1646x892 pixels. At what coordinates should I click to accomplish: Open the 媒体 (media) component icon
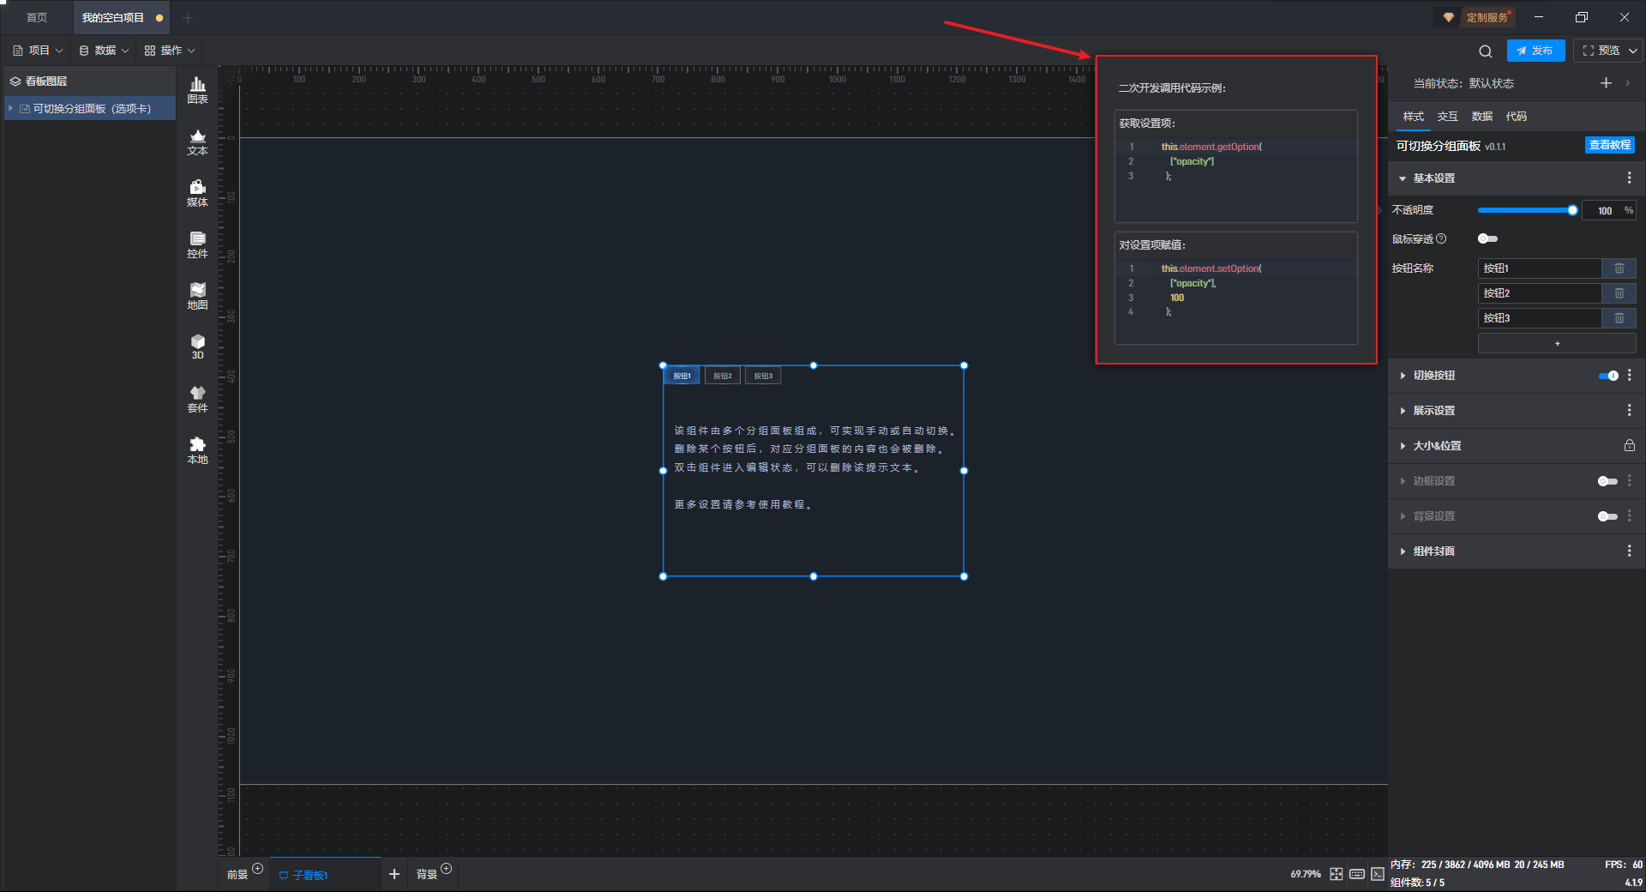[x=197, y=192]
